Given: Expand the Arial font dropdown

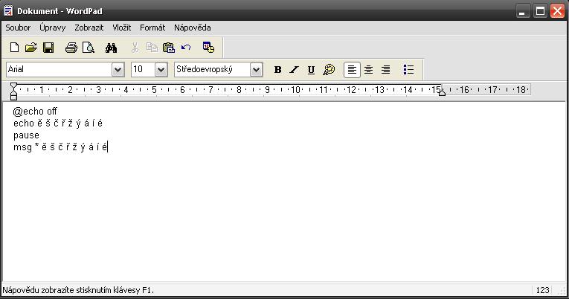Looking at the screenshot, I should 118,70.
